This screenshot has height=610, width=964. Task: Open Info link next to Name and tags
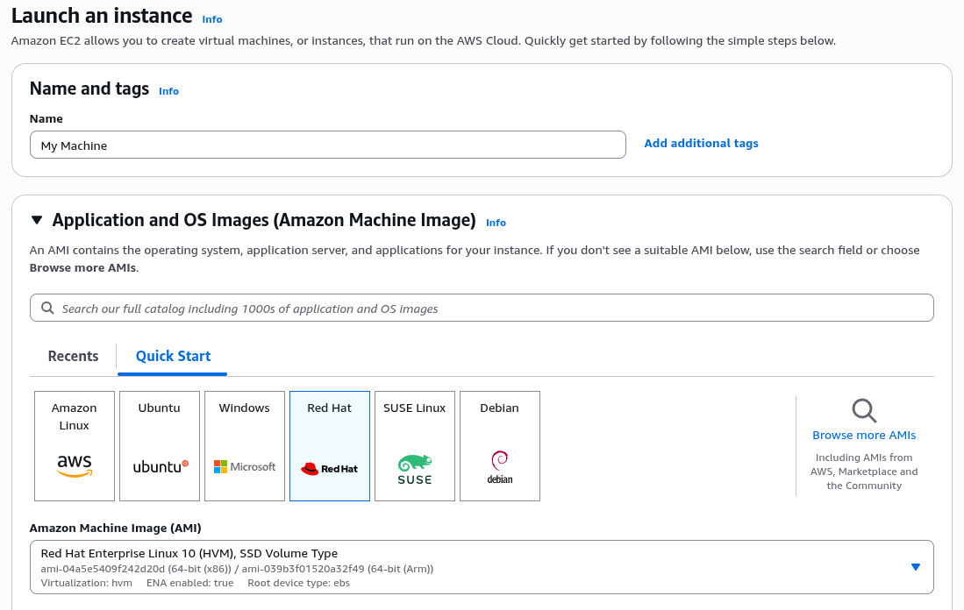tap(168, 91)
